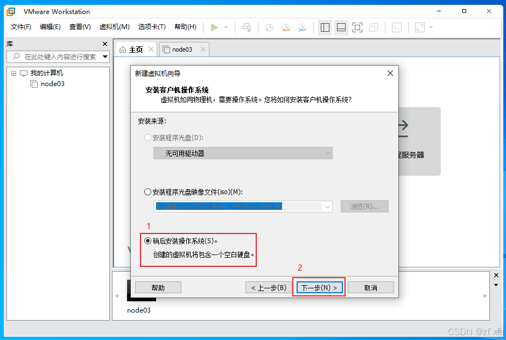
Task: Click the 帮助 button in wizard
Action: pyautogui.click(x=158, y=287)
